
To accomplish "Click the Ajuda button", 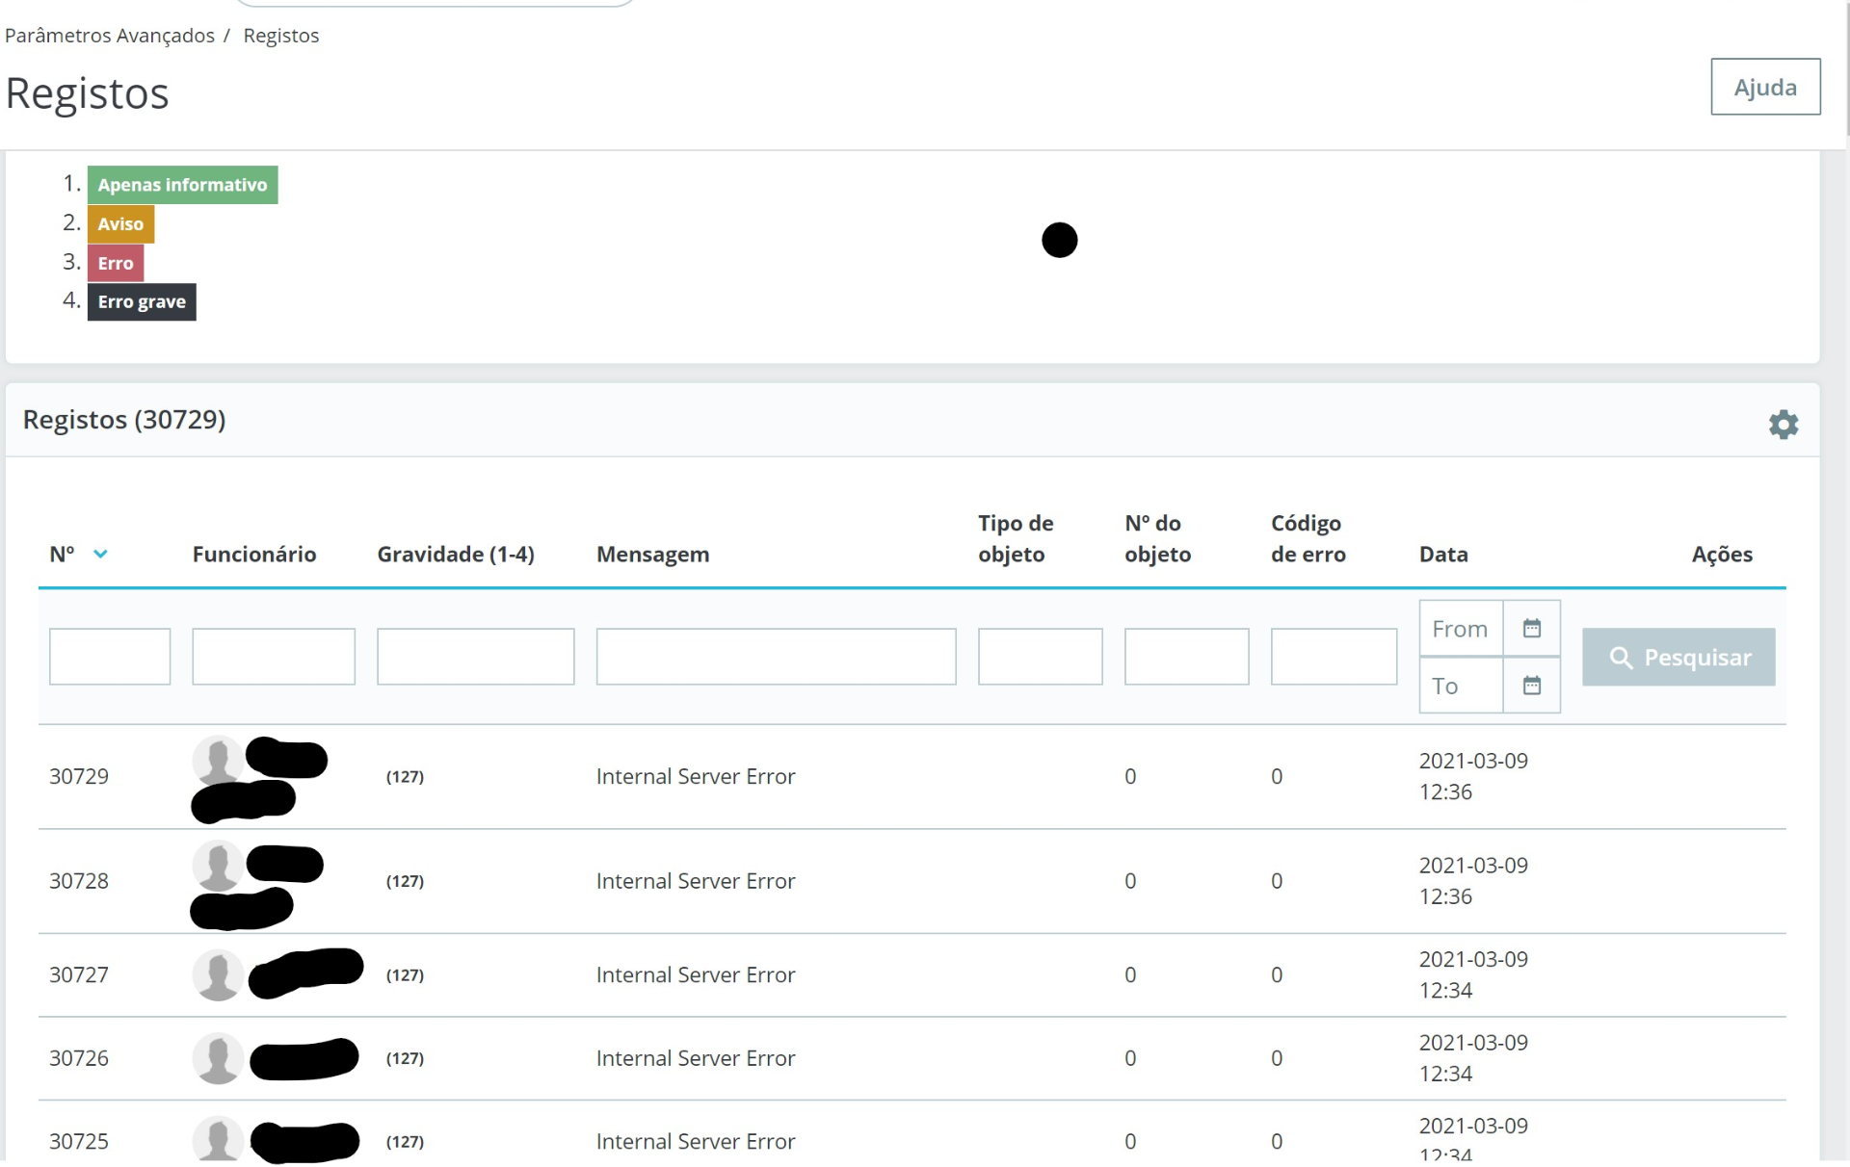I will (1766, 87).
